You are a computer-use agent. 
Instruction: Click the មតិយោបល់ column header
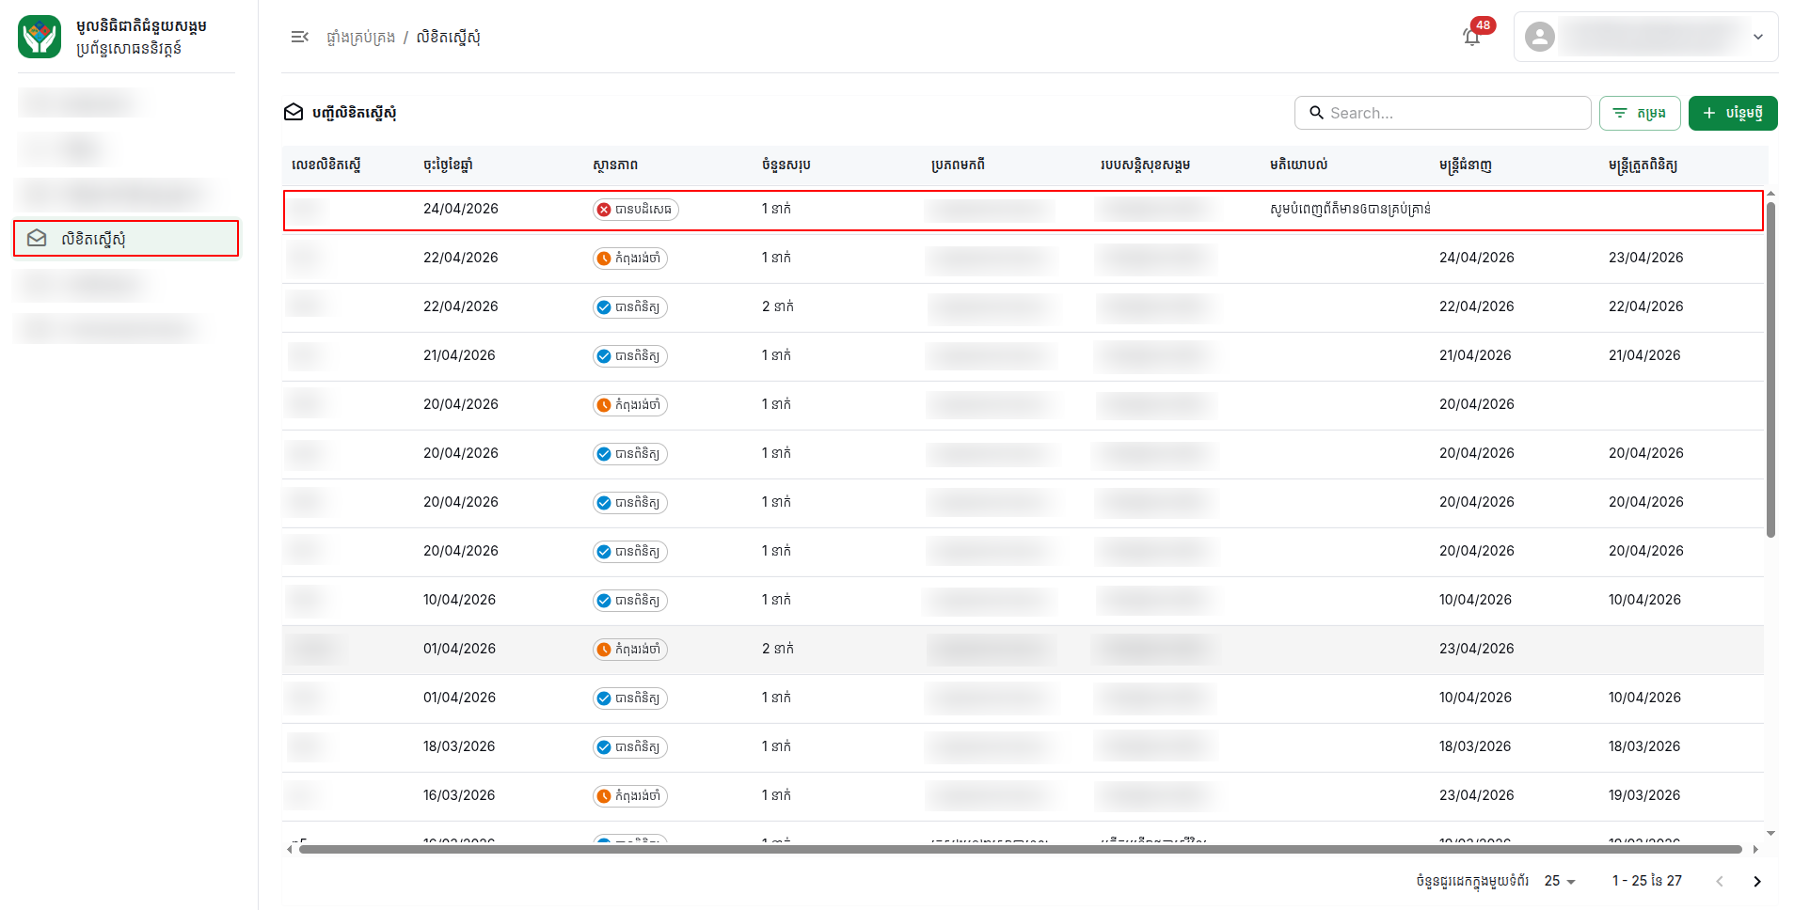pos(1298,165)
